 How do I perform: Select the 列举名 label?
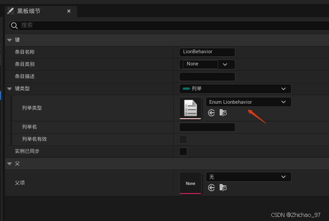[x=29, y=127]
